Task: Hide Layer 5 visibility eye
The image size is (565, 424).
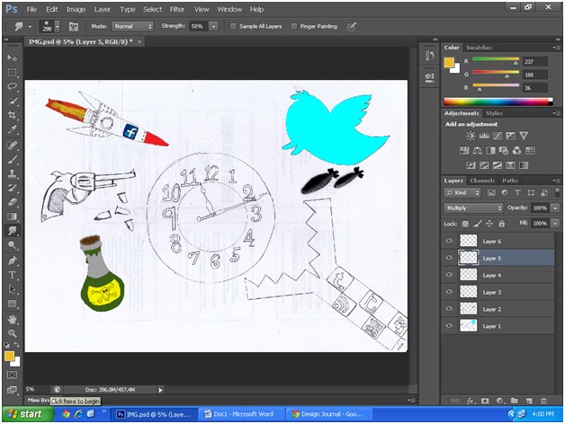Action: tap(449, 258)
